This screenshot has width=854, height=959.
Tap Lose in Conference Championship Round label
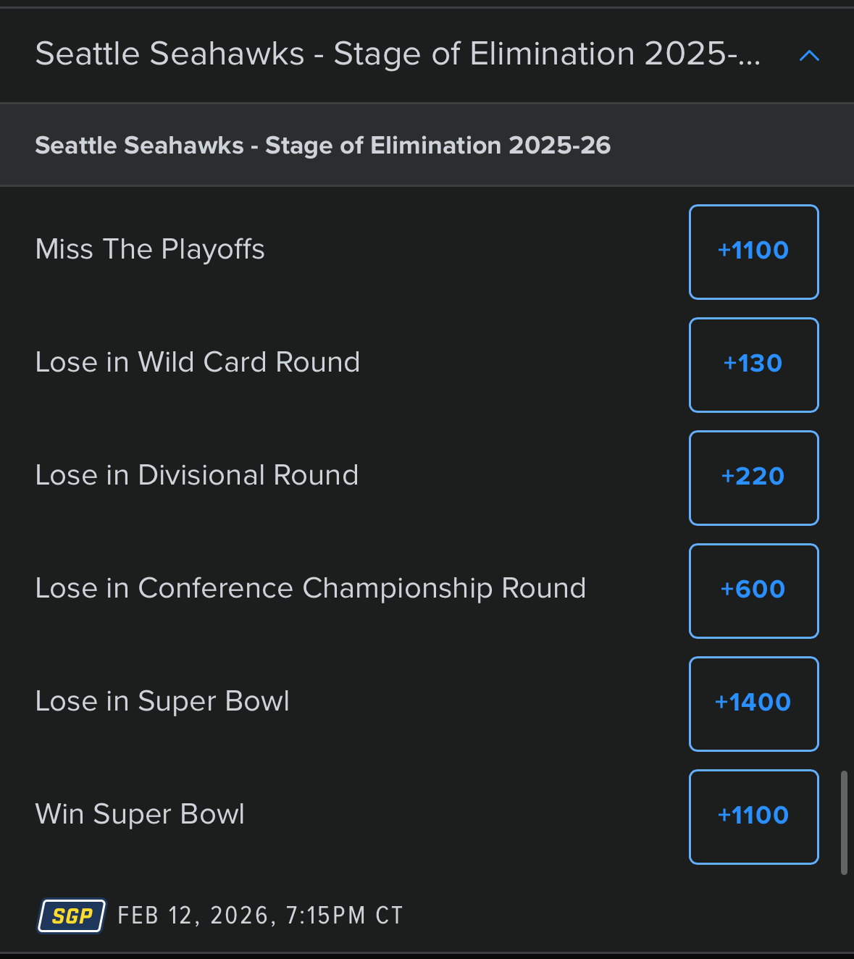tap(310, 588)
